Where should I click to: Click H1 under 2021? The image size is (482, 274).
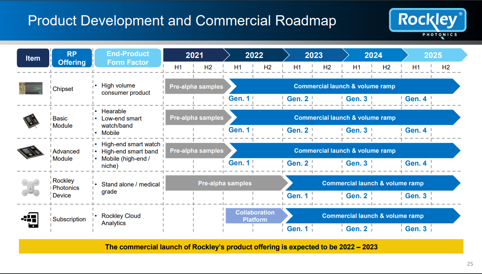[178, 67]
